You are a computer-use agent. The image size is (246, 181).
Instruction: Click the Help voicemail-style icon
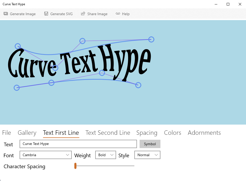(x=118, y=14)
